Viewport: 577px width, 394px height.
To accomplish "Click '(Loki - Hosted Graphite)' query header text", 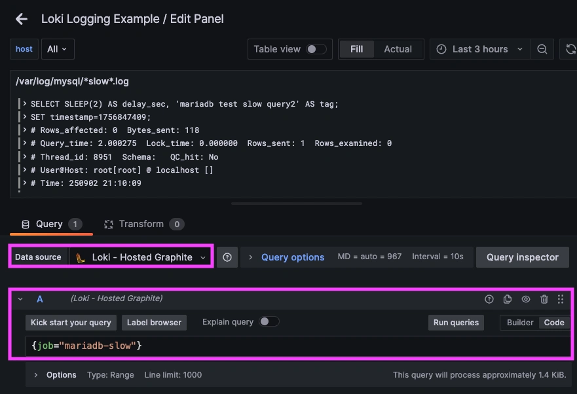I will [x=117, y=298].
